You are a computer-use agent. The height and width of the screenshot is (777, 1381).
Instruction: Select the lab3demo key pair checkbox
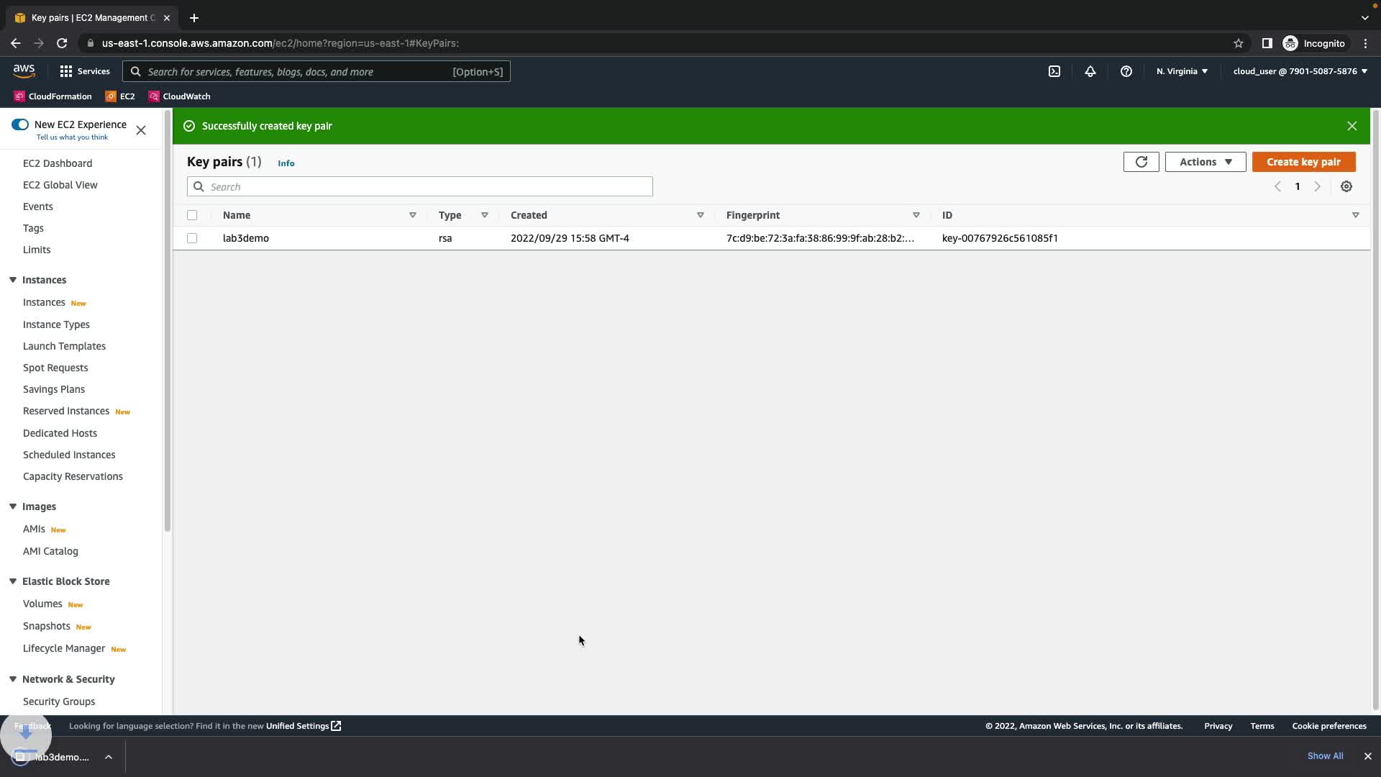pos(192,238)
